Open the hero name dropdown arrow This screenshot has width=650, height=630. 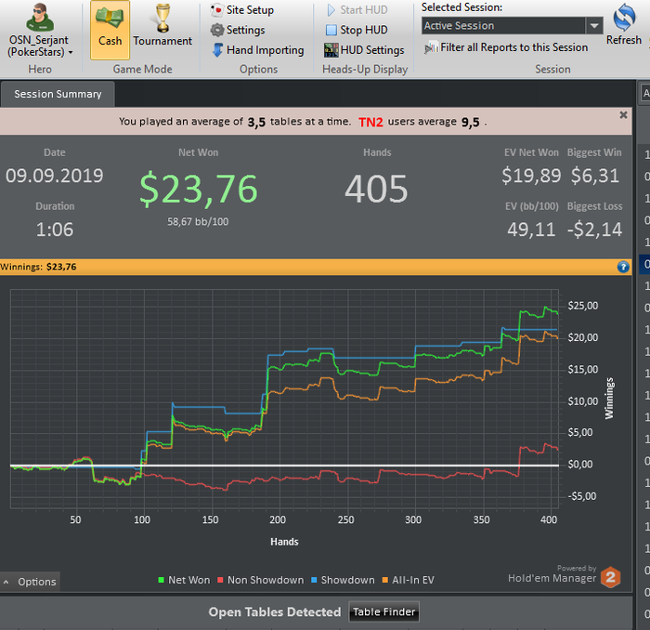click(x=71, y=53)
